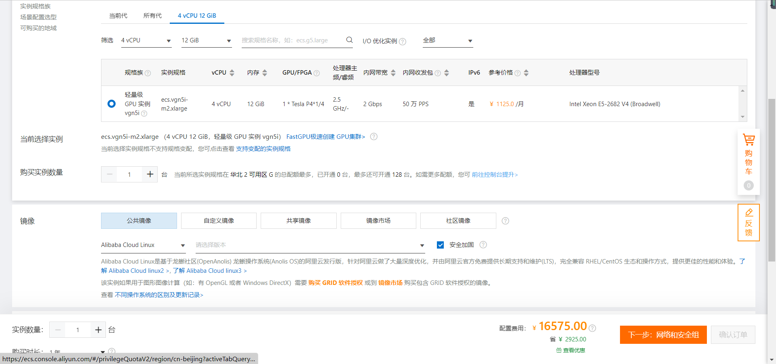Open the help icon after 社区镜像
This screenshot has height=364, width=776.
click(505, 221)
